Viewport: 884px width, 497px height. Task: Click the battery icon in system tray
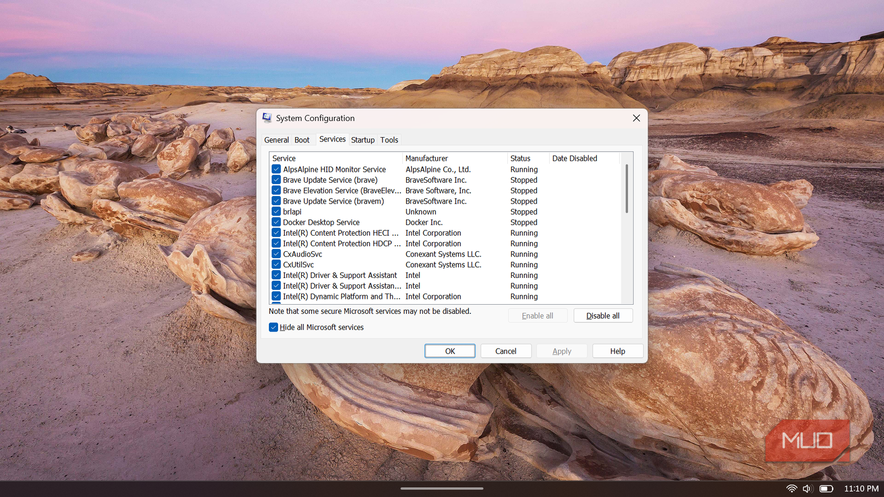point(826,488)
